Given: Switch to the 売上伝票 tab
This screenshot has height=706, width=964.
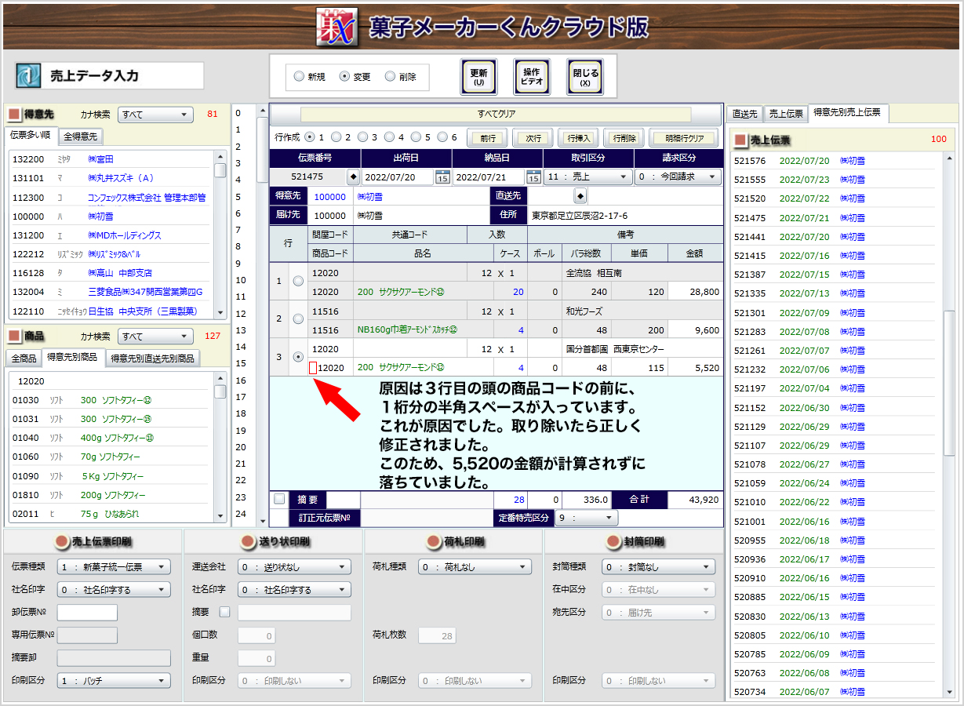Looking at the screenshot, I should (786, 114).
